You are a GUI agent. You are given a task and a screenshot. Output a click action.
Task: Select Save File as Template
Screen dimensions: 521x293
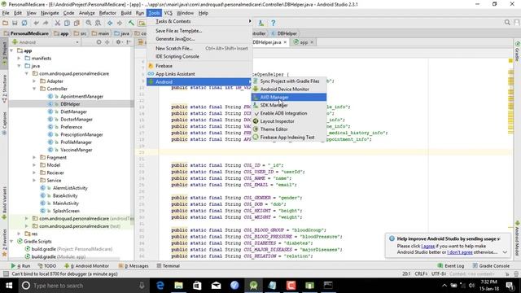[x=199, y=31]
